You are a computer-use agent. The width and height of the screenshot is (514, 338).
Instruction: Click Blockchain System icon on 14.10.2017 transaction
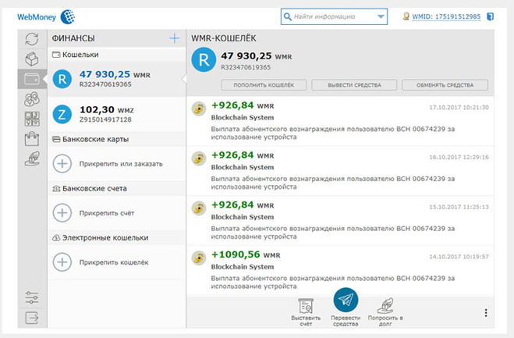point(199,258)
